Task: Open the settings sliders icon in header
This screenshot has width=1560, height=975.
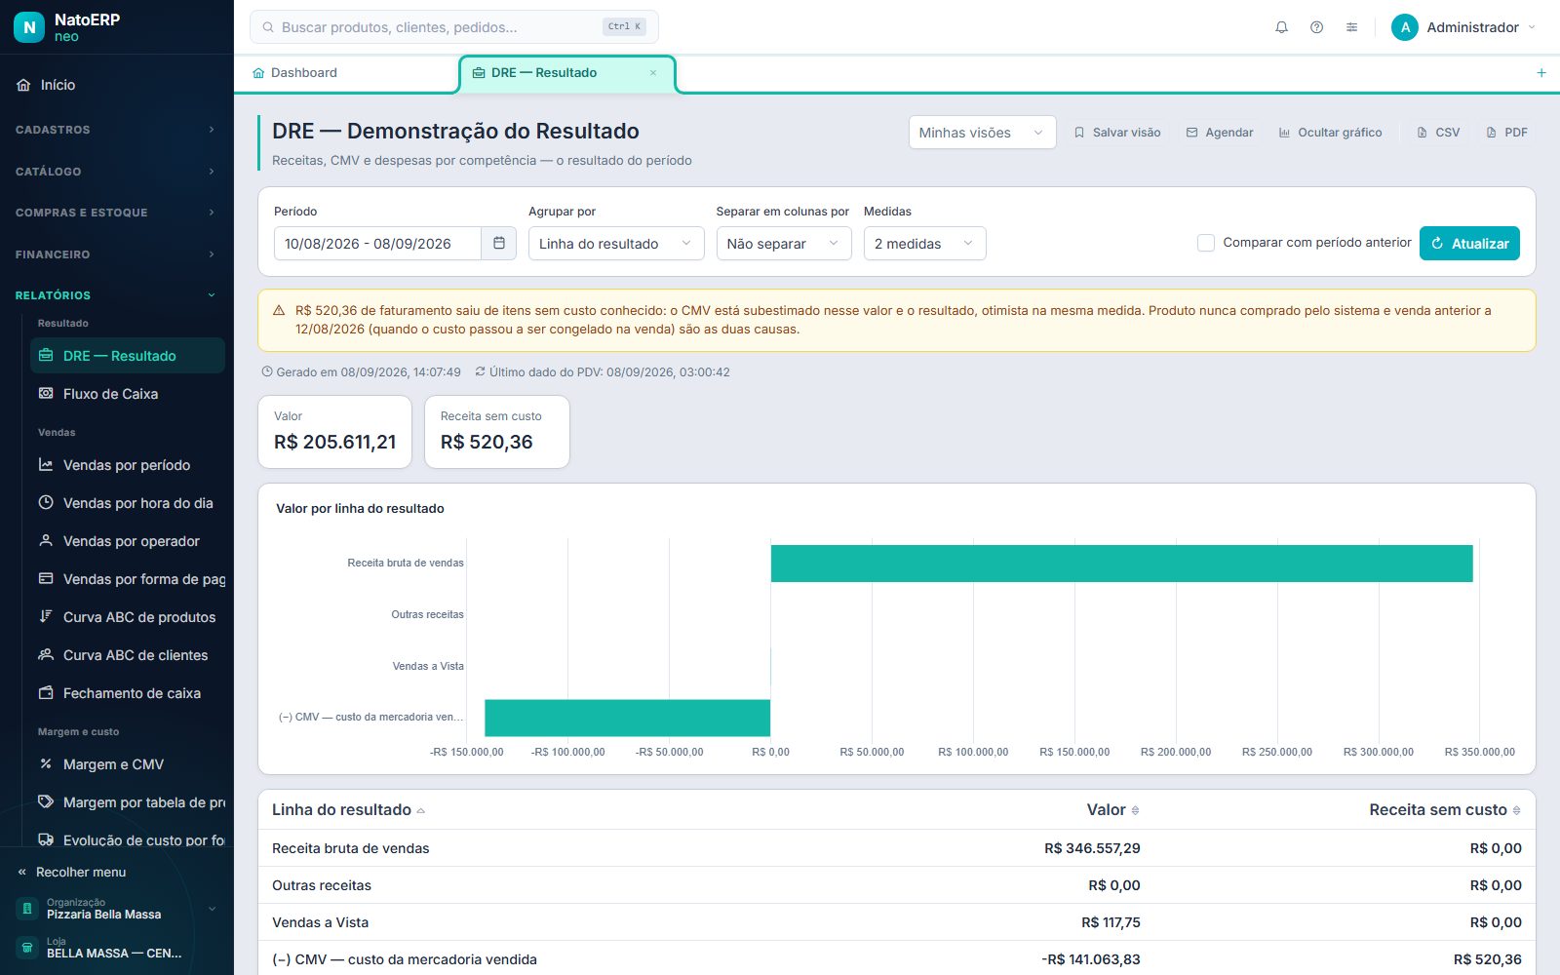Action: [1351, 27]
